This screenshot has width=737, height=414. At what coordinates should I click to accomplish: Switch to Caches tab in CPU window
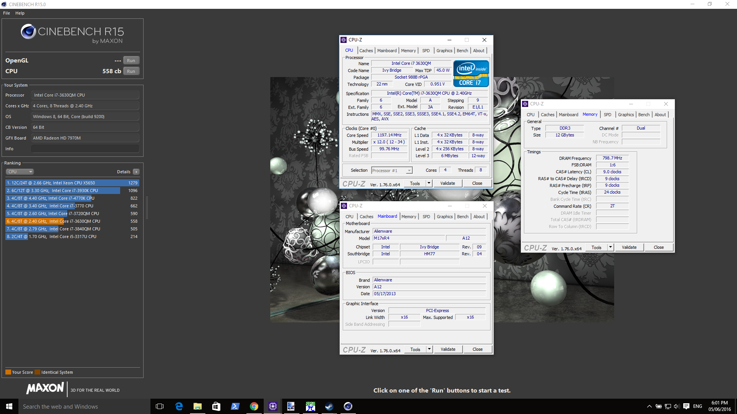pyautogui.click(x=366, y=51)
